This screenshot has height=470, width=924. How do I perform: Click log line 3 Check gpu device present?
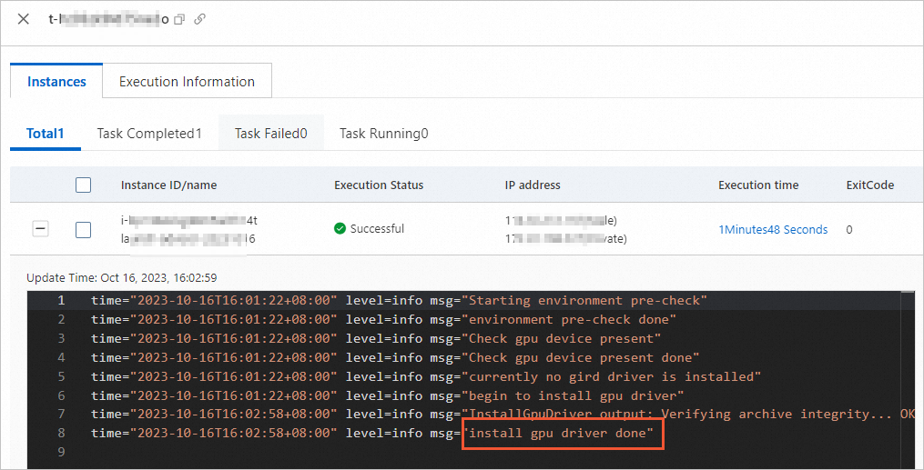point(375,338)
